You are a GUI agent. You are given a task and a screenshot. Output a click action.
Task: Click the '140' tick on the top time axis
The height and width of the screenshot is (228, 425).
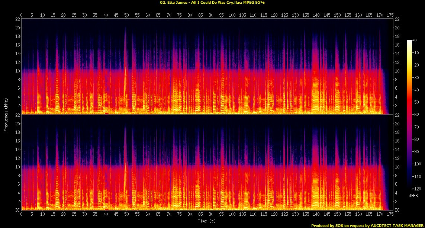click(x=316, y=15)
